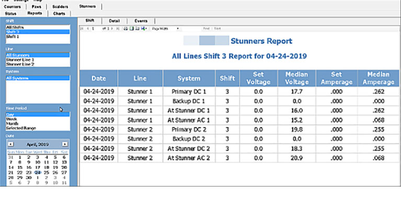Screen dimensions: 401x220
Task: Go to last page of report
Action: tap(117, 29)
